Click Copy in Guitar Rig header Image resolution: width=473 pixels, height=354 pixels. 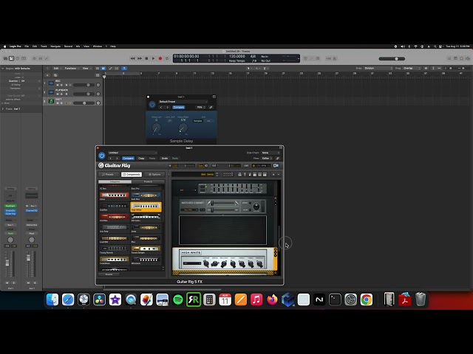141,159
